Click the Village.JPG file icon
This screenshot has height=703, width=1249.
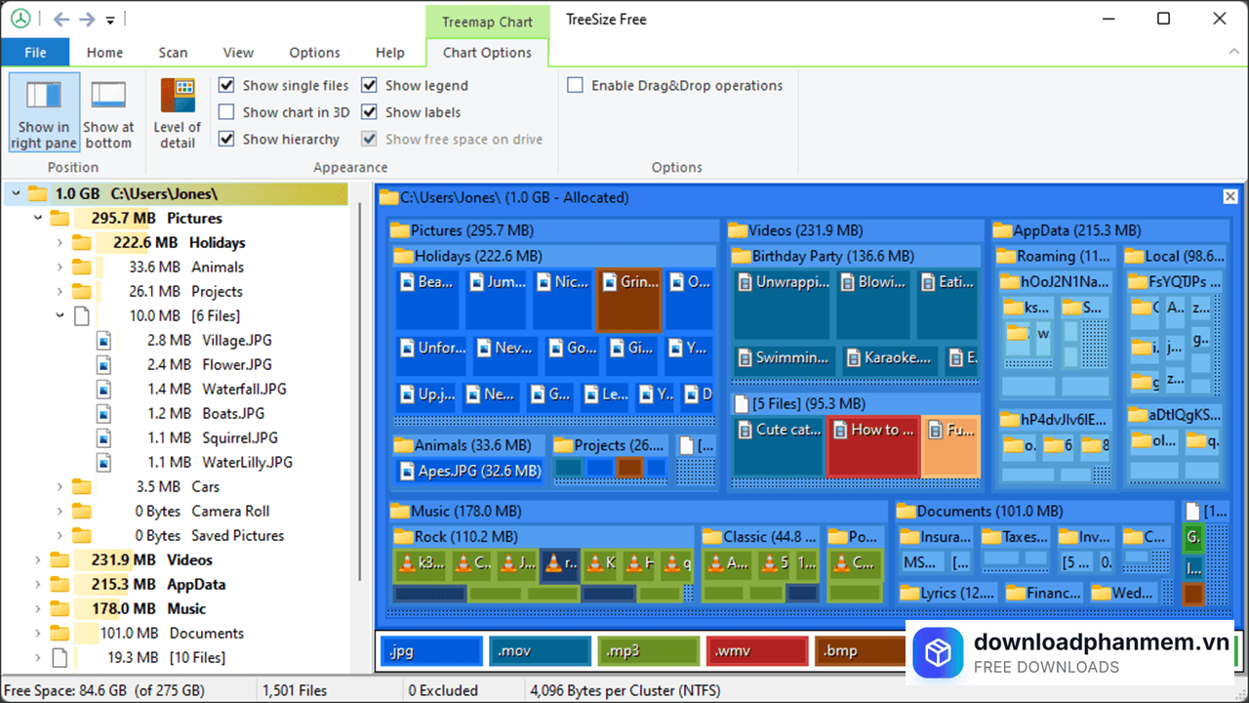click(103, 340)
